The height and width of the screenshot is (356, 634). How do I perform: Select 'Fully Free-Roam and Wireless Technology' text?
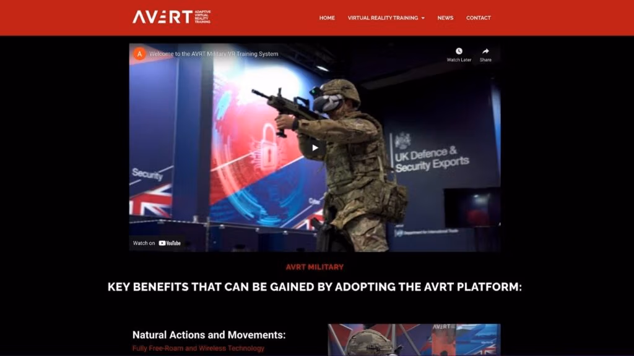click(198, 348)
